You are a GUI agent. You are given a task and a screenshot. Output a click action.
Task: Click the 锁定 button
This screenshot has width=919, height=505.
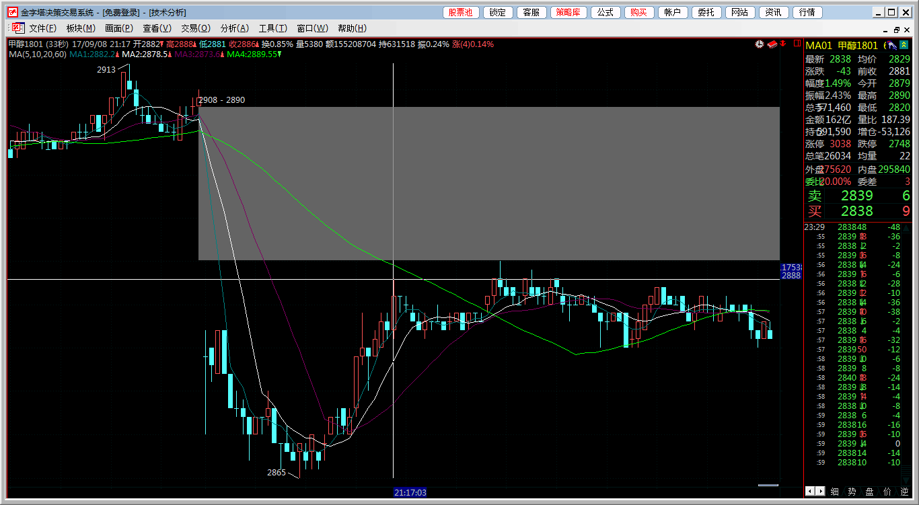tap(498, 12)
